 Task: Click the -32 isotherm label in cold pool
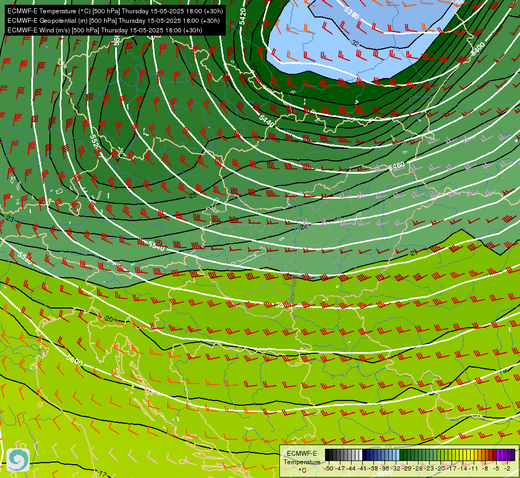click(354, 43)
